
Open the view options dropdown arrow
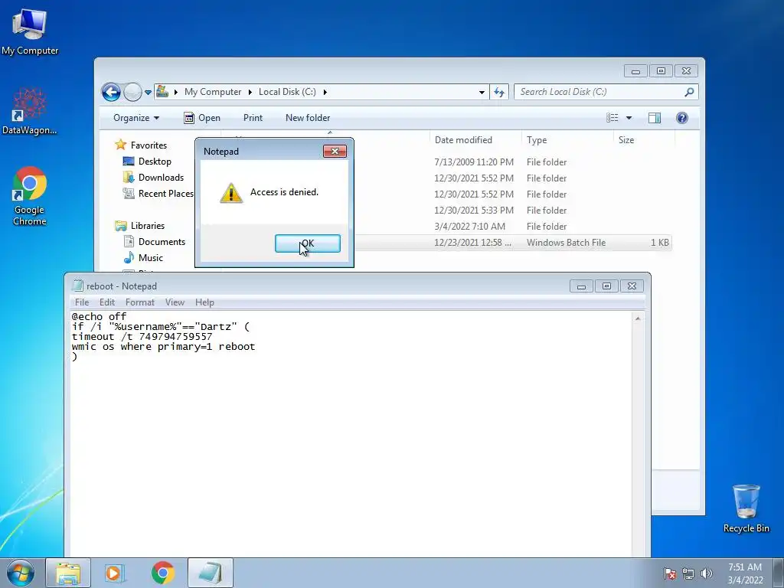(x=629, y=118)
